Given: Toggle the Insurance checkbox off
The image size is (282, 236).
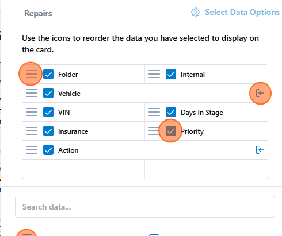Looking at the screenshot, I should click(48, 131).
